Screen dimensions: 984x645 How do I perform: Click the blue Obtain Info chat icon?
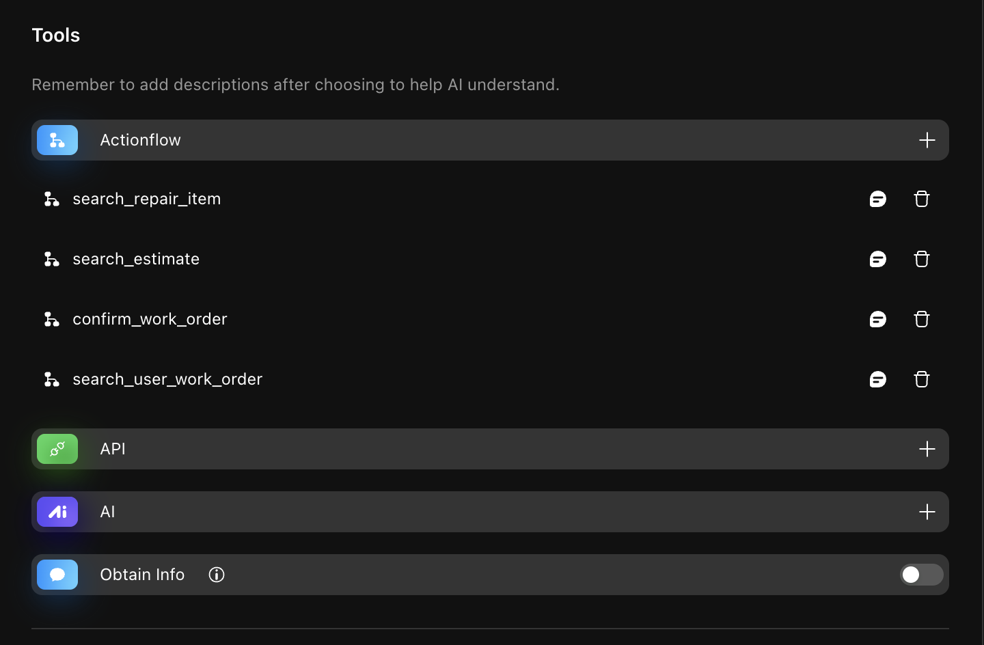click(x=57, y=575)
